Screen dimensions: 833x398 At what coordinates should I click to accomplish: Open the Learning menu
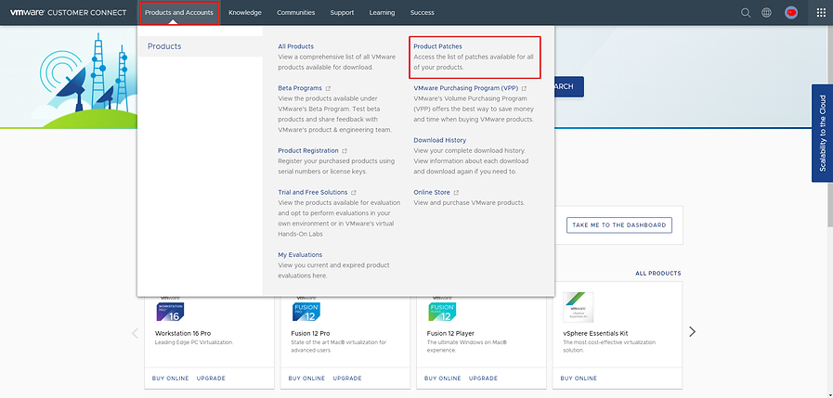click(382, 13)
